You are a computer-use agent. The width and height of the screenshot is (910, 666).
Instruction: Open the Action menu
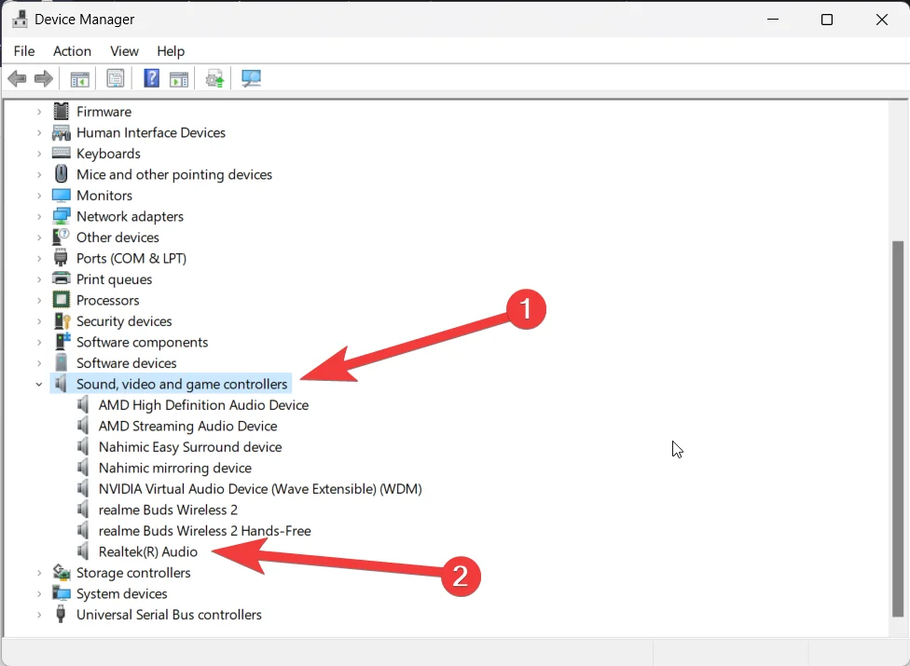pos(72,51)
